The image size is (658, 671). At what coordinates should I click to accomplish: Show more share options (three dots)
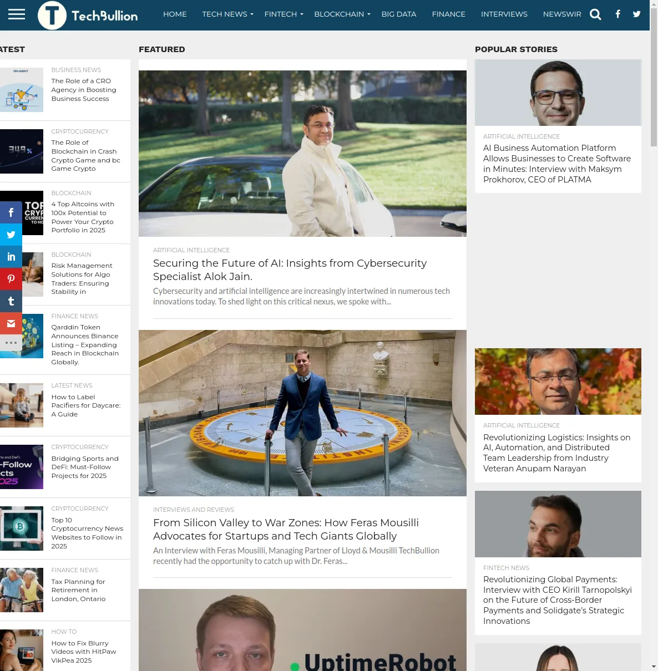11,343
